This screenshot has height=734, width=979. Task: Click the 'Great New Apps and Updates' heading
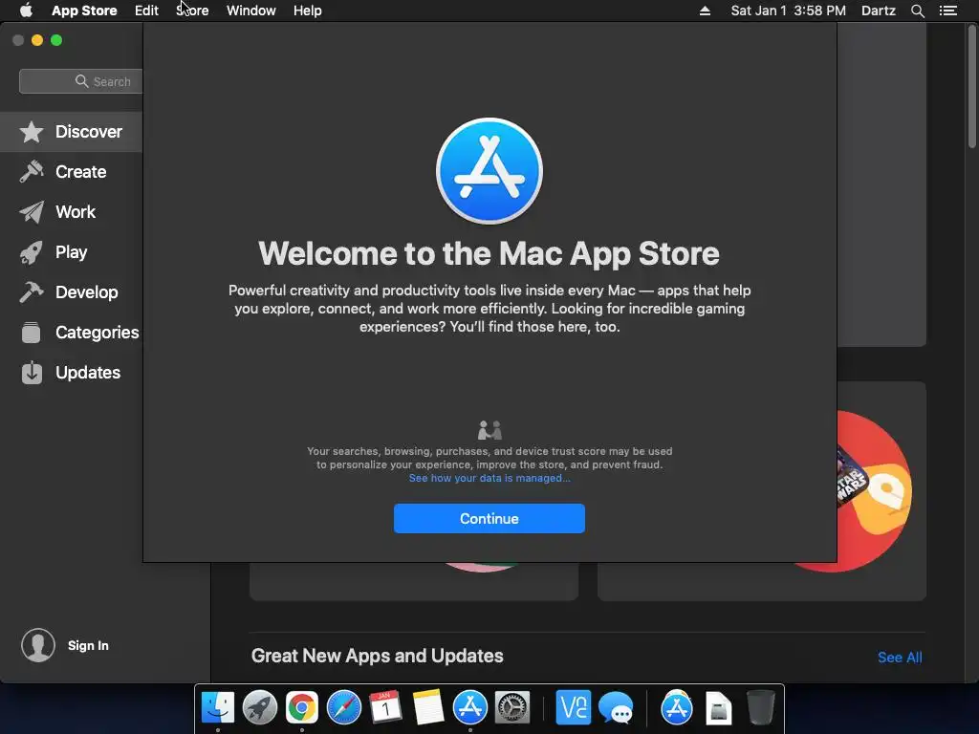pos(377,656)
